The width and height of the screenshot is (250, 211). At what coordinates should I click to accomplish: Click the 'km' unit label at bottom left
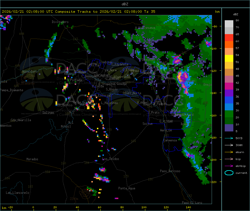click(x=4, y=208)
